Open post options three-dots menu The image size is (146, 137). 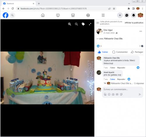click(141, 31)
